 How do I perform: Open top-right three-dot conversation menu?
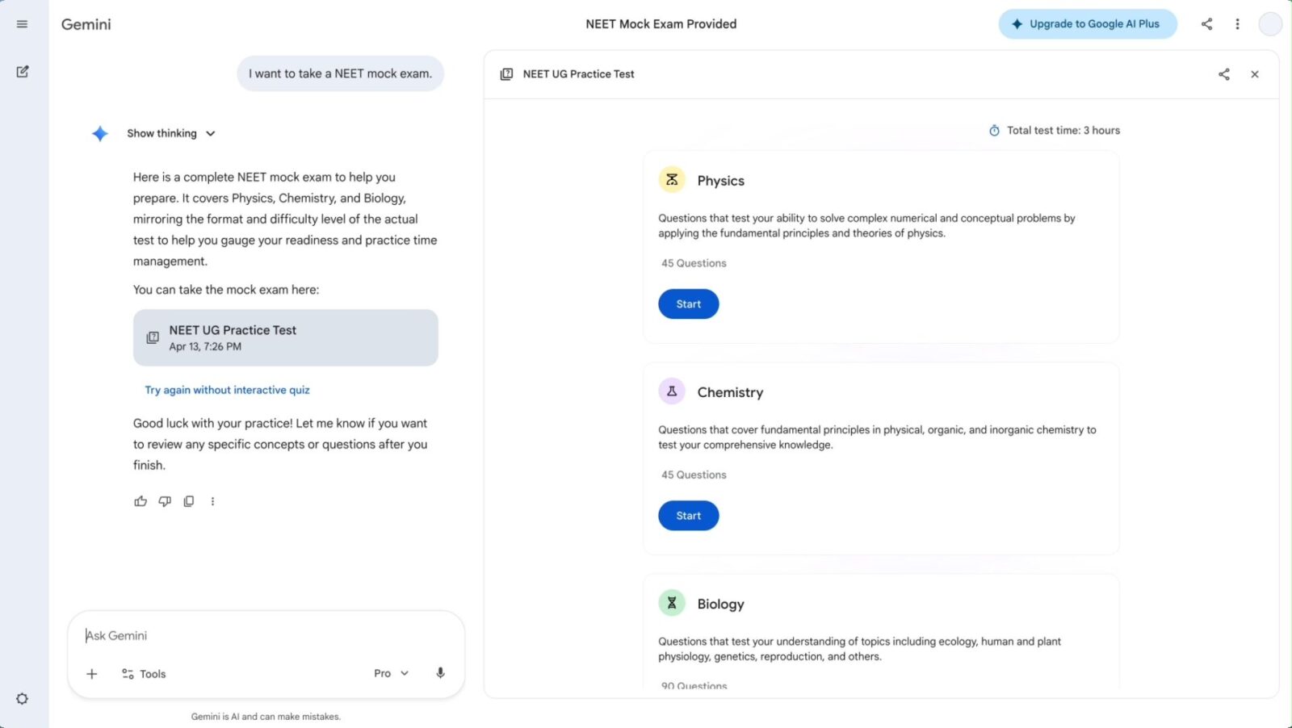click(1237, 24)
